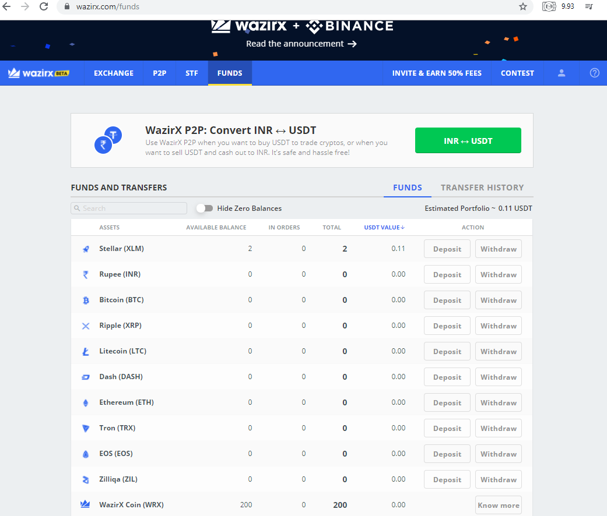Click the WazirX Coin WRX icon
Viewport: 607px width, 516px height.
[85, 504]
